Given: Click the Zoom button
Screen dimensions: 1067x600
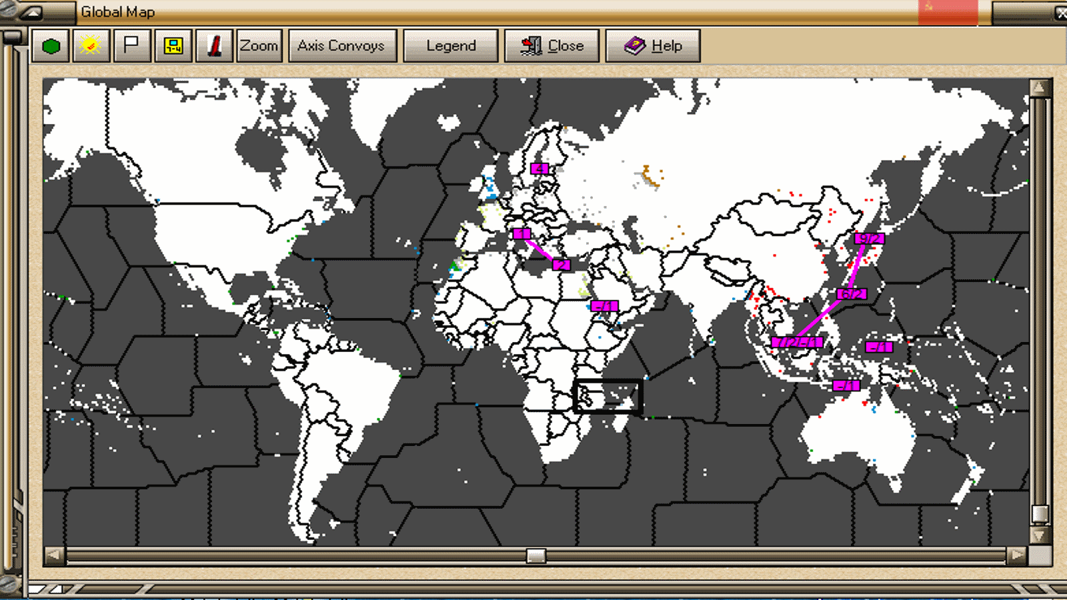Looking at the screenshot, I should click(259, 46).
